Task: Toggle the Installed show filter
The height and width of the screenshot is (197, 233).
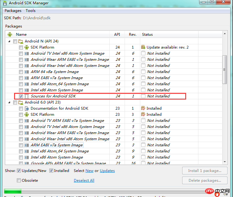Action: point(51,171)
